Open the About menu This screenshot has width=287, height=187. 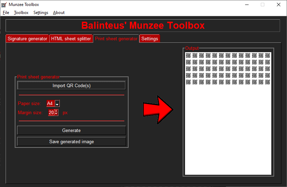[x=59, y=13]
